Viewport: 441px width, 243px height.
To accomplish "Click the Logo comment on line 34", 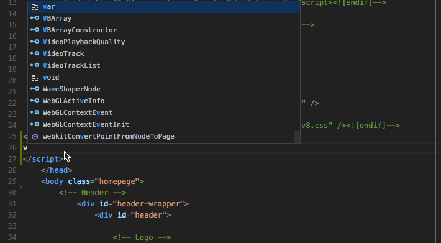I will point(142,237).
